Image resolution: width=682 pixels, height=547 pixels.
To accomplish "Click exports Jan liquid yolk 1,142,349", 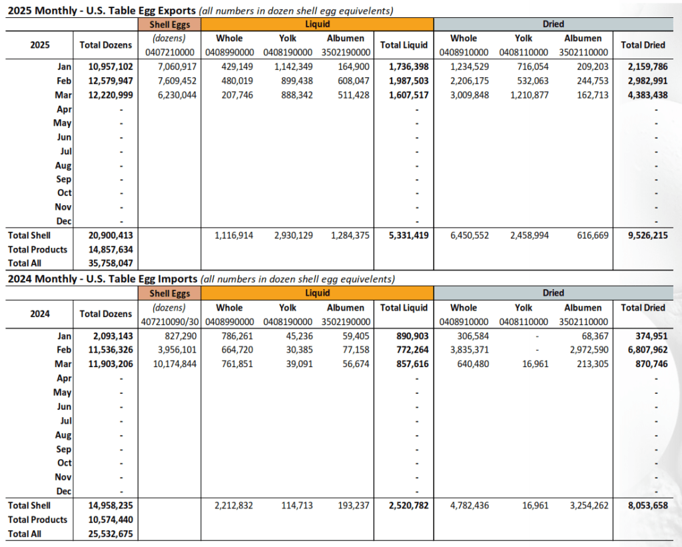I will (293, 67).
